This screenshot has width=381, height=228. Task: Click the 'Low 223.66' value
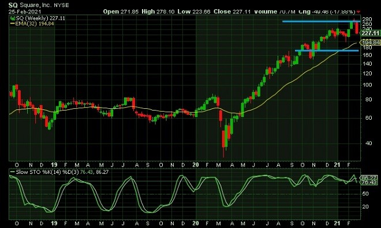tap(194, 12)
